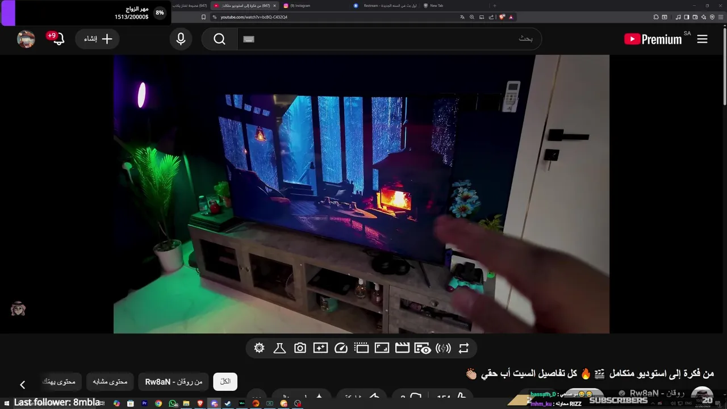Open WhatsApp from the taskbar
Screen dimensions: 727x409
[x=172, y=403]
